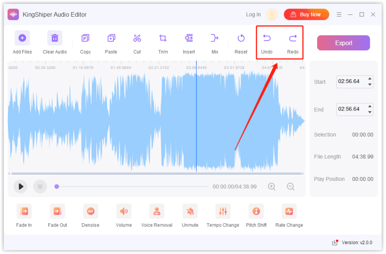Increase the Start time with up arrow

[x=370, y=79]
